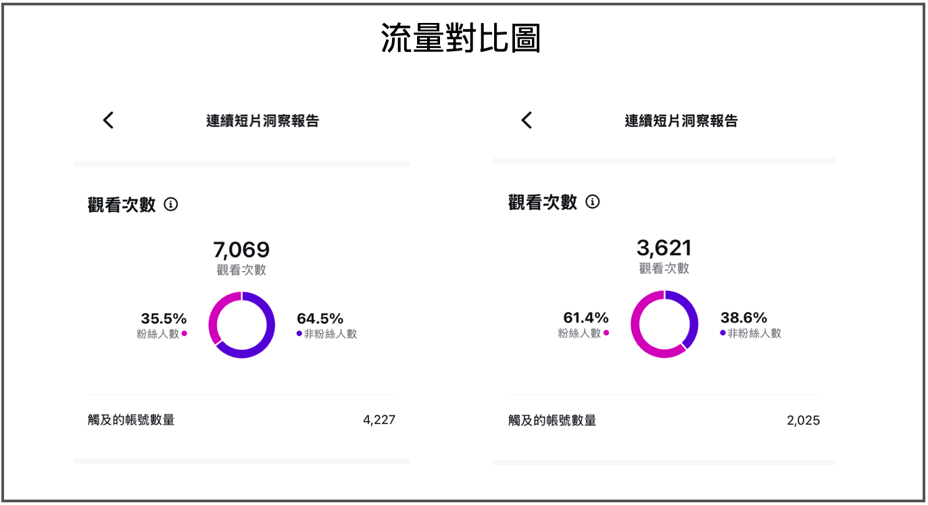Click purple dot beside 非粉絲人數 under 38.6%
This screenshot has width=928, height=505.
click(x=723, y=333)
